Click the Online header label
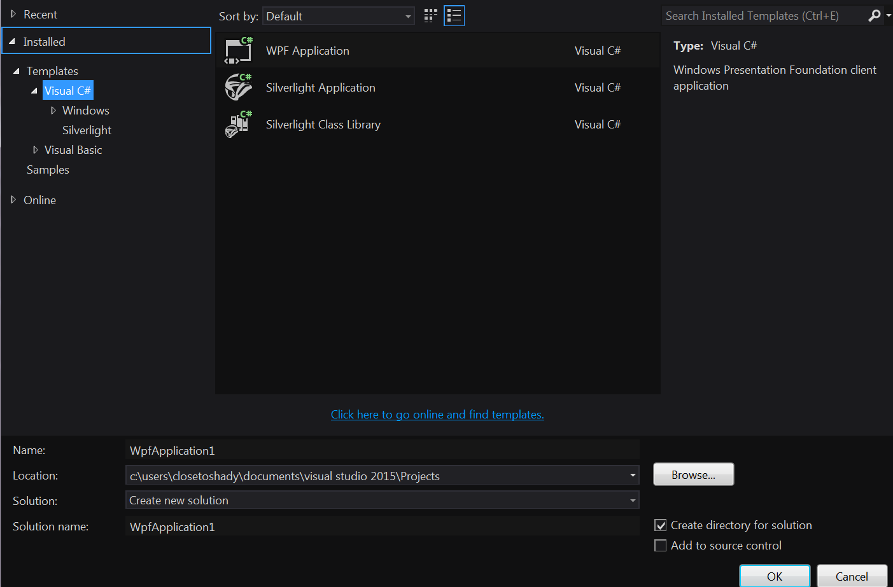The height and width of the screenshot is (587, 893). [x=40, y=200]
